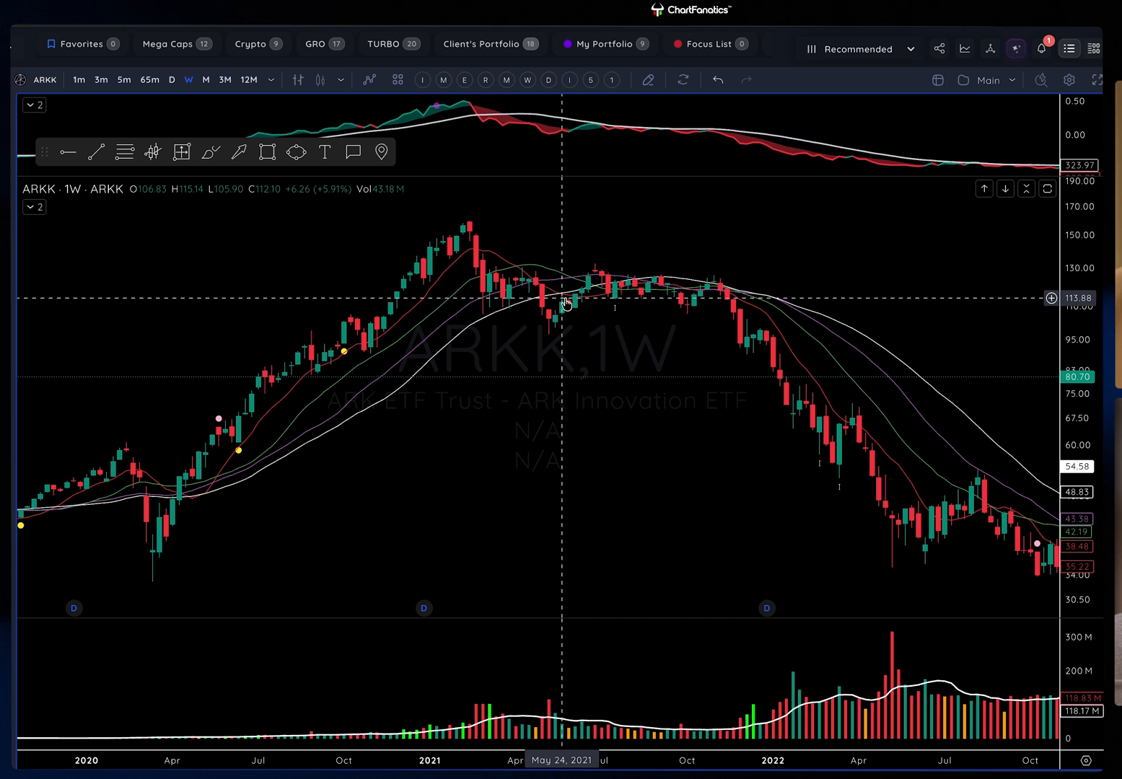Select the 12M timeframe
The width and height of the screenshot is (1122, 779).
pyautogui.click(x=249, y=80)
